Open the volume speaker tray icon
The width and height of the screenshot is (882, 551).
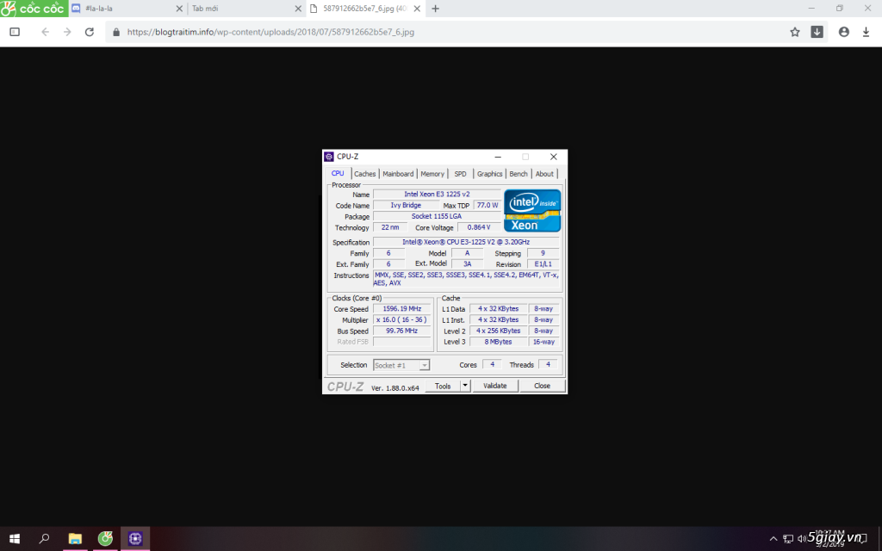click(x=802, y=539)
